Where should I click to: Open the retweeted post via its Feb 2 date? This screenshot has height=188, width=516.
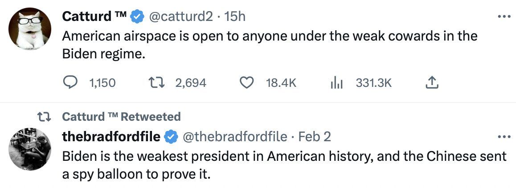[x=315, y=136]
